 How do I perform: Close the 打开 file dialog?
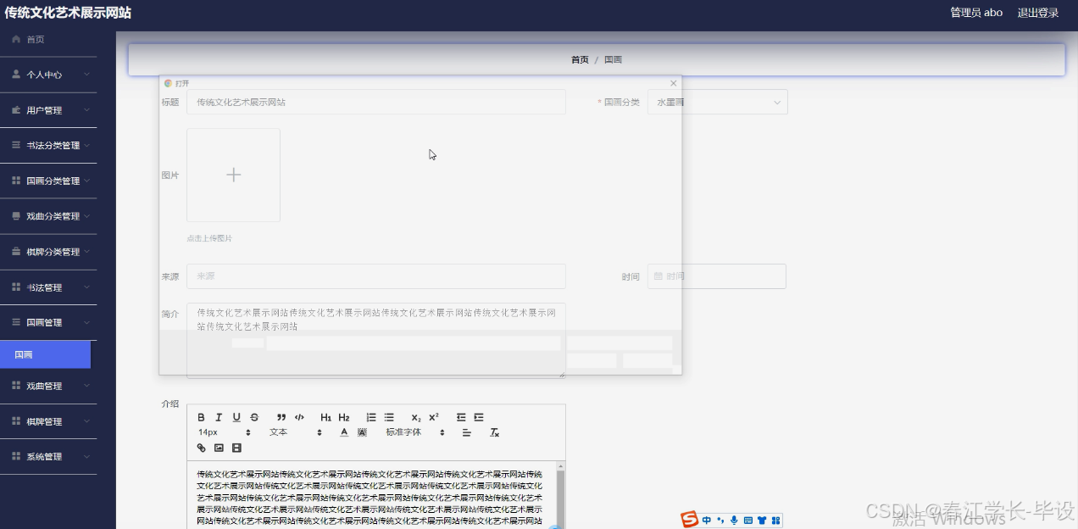pyautogui.click(x=674, y=83)
